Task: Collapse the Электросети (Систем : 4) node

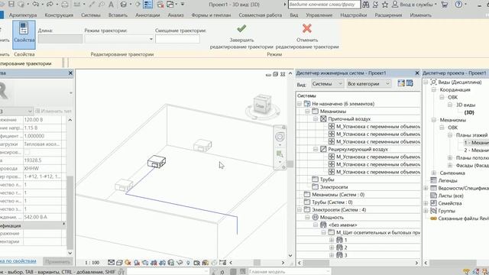Action: click(x=300, y=210)
